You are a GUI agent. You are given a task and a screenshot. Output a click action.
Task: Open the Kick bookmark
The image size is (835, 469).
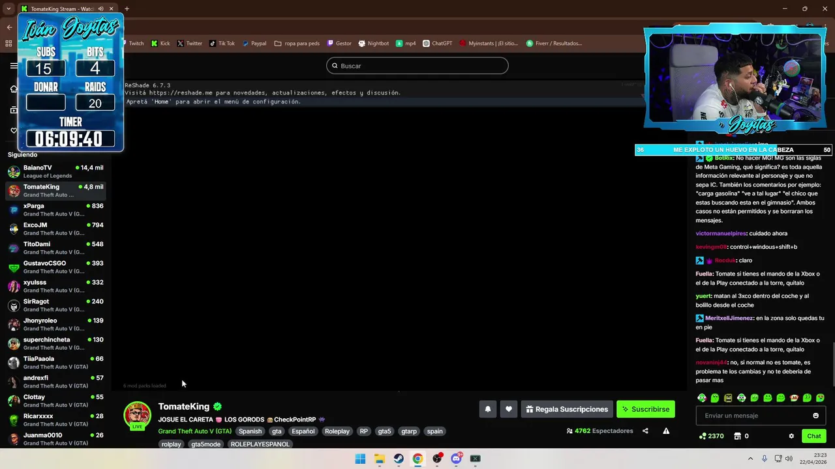pyautogui.click(x=160, y=44)
